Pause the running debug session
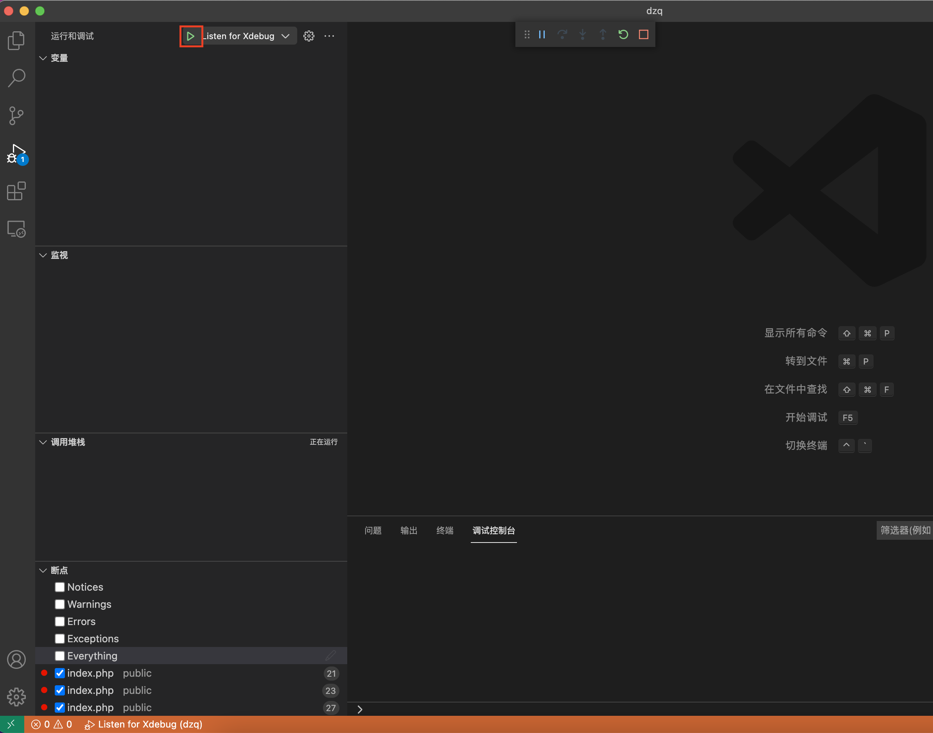 pos(541,34)
